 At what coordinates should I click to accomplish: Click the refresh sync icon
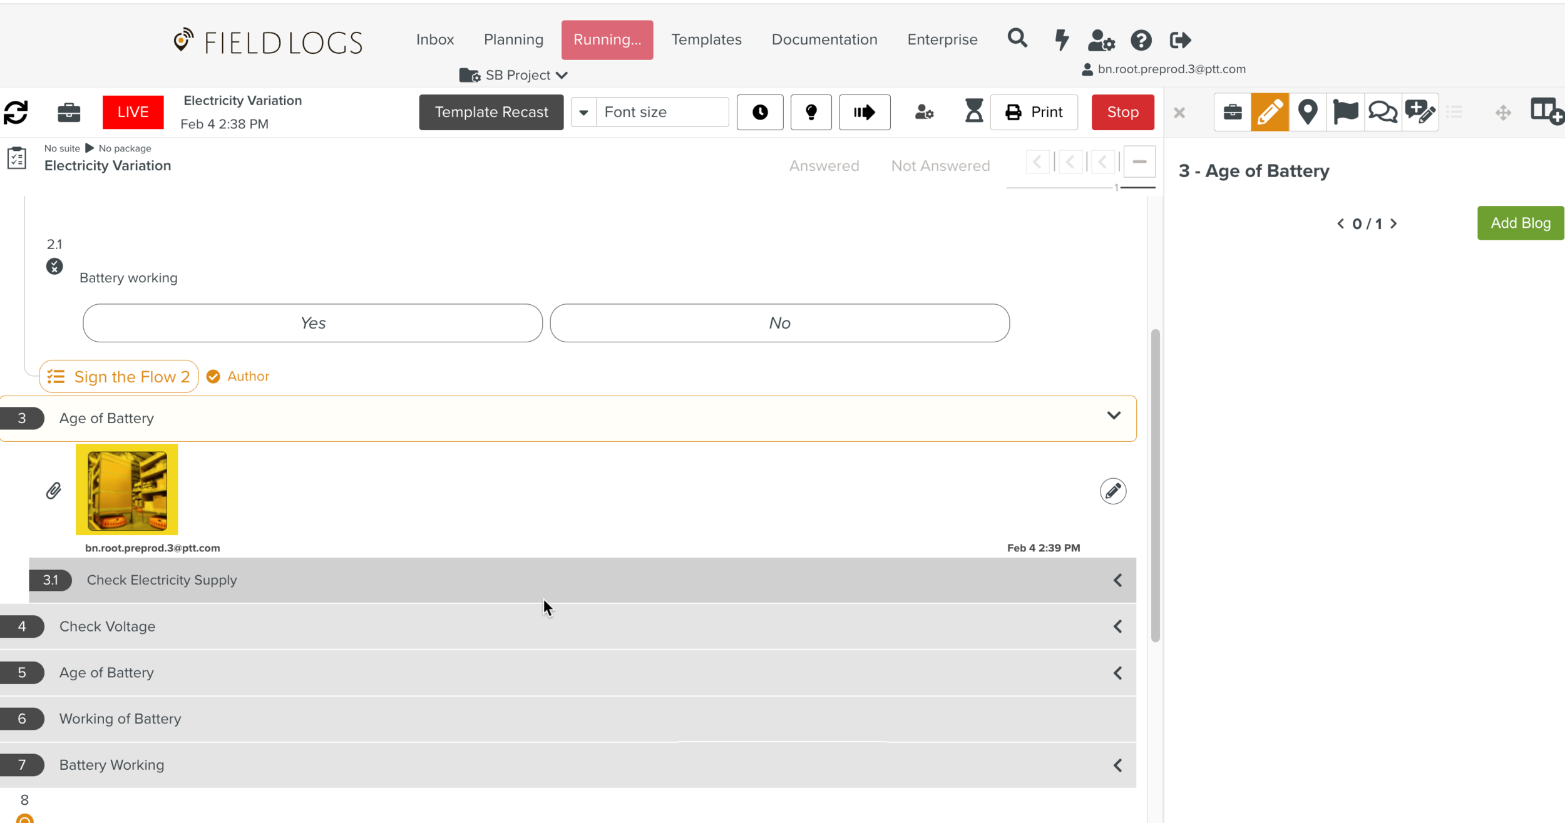(16, 113)
